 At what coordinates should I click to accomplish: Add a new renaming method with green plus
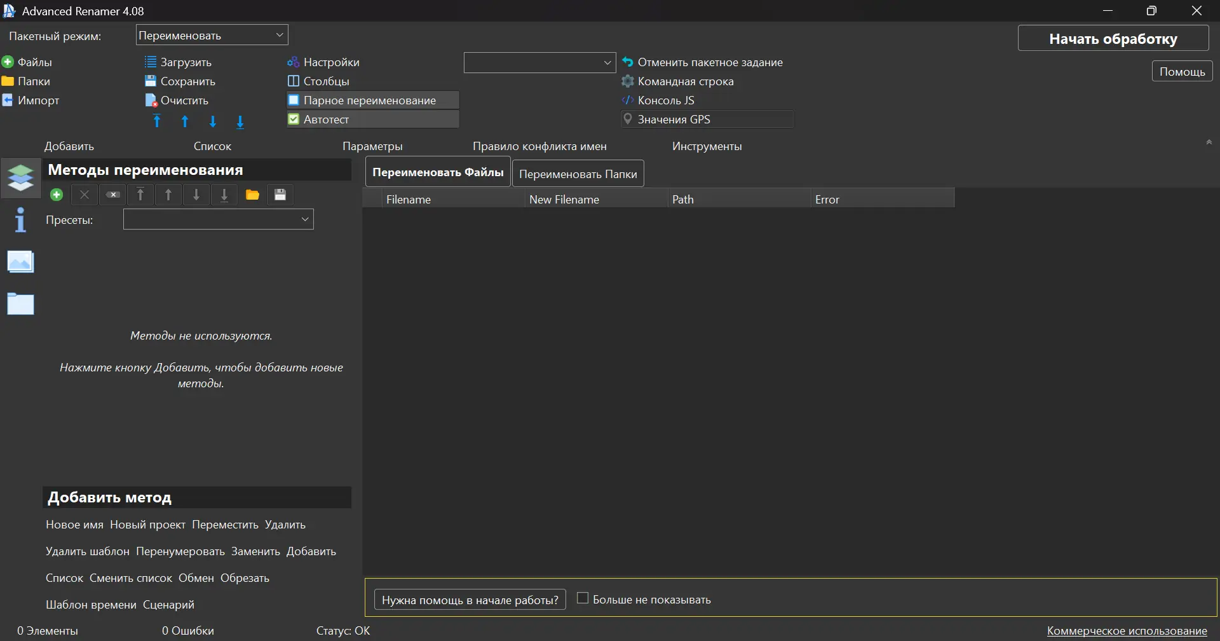pyautogui.click(x=56, y=194)
